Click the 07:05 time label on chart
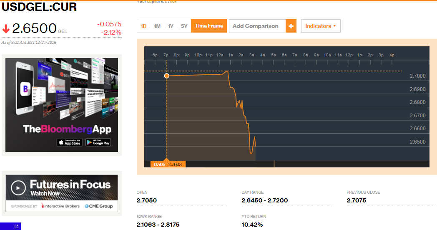 (x=159, y=164)
